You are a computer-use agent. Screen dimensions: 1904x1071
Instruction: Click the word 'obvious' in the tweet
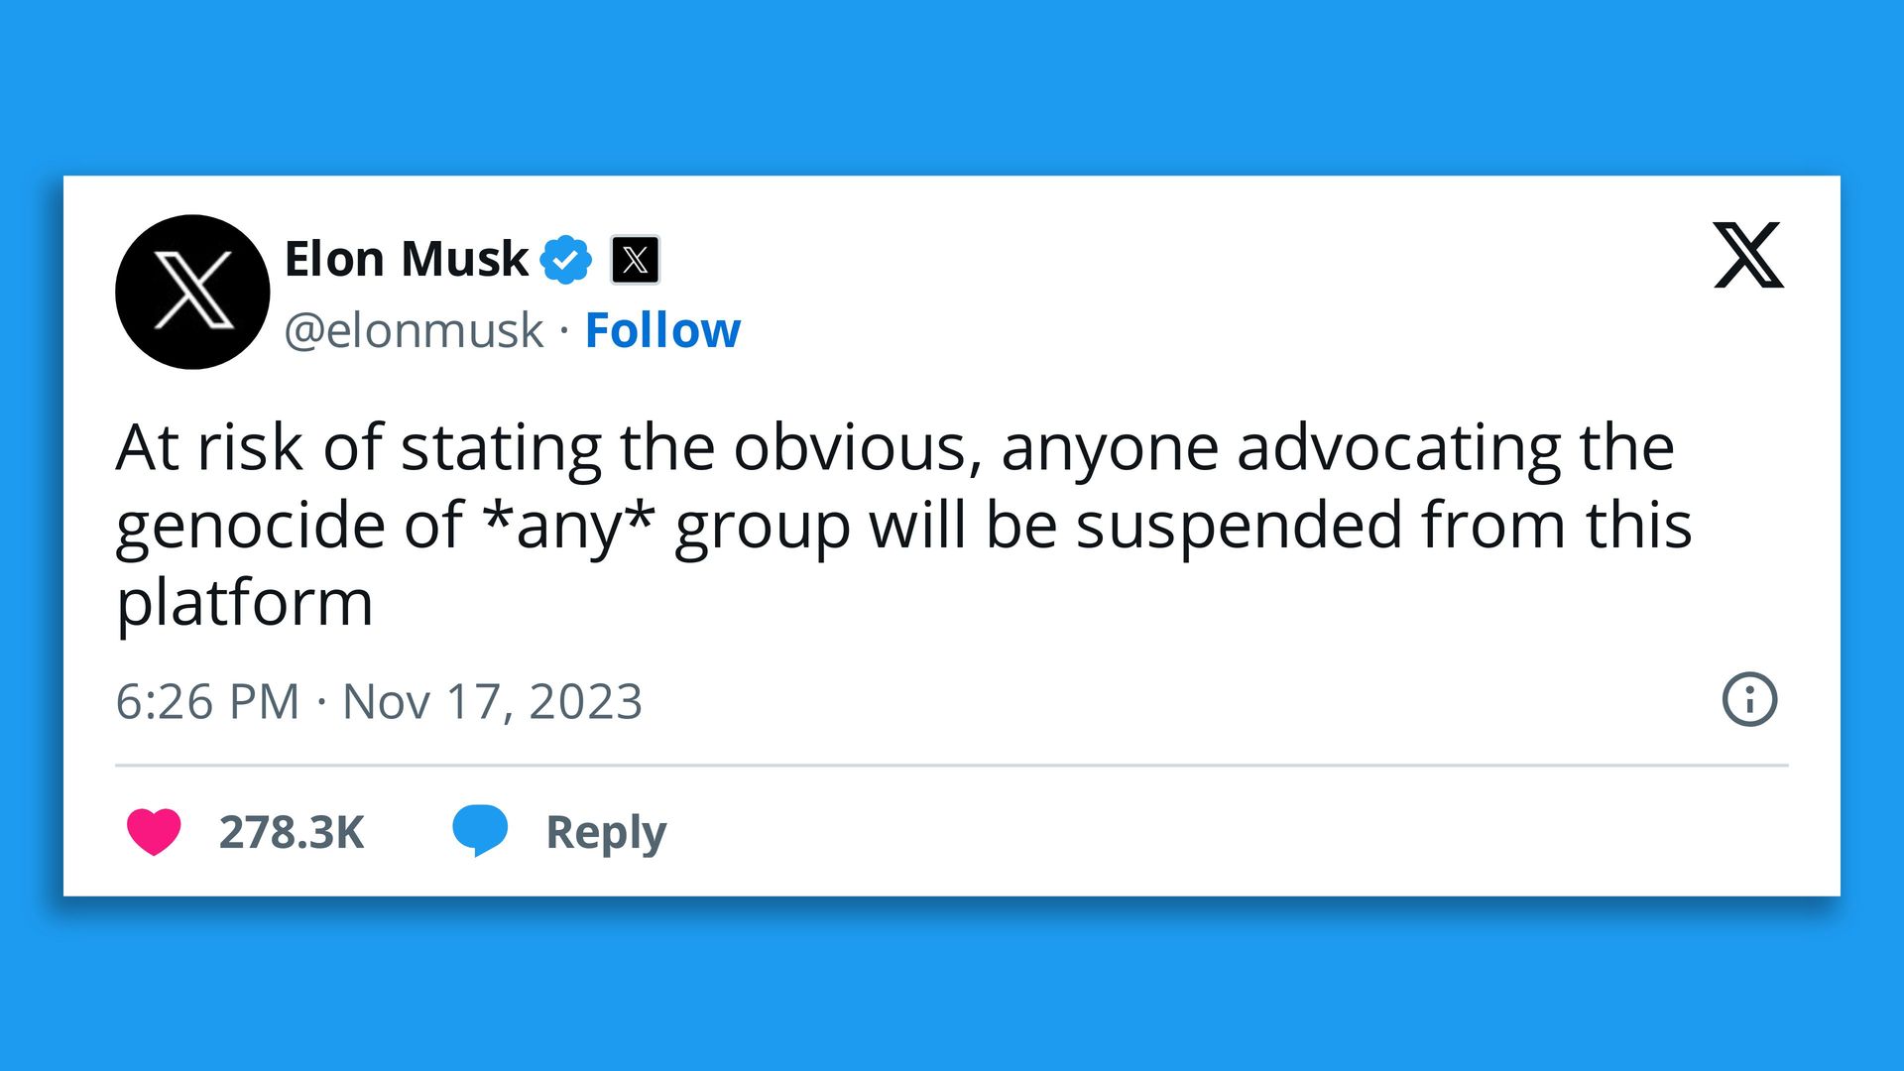coord(850,447)
